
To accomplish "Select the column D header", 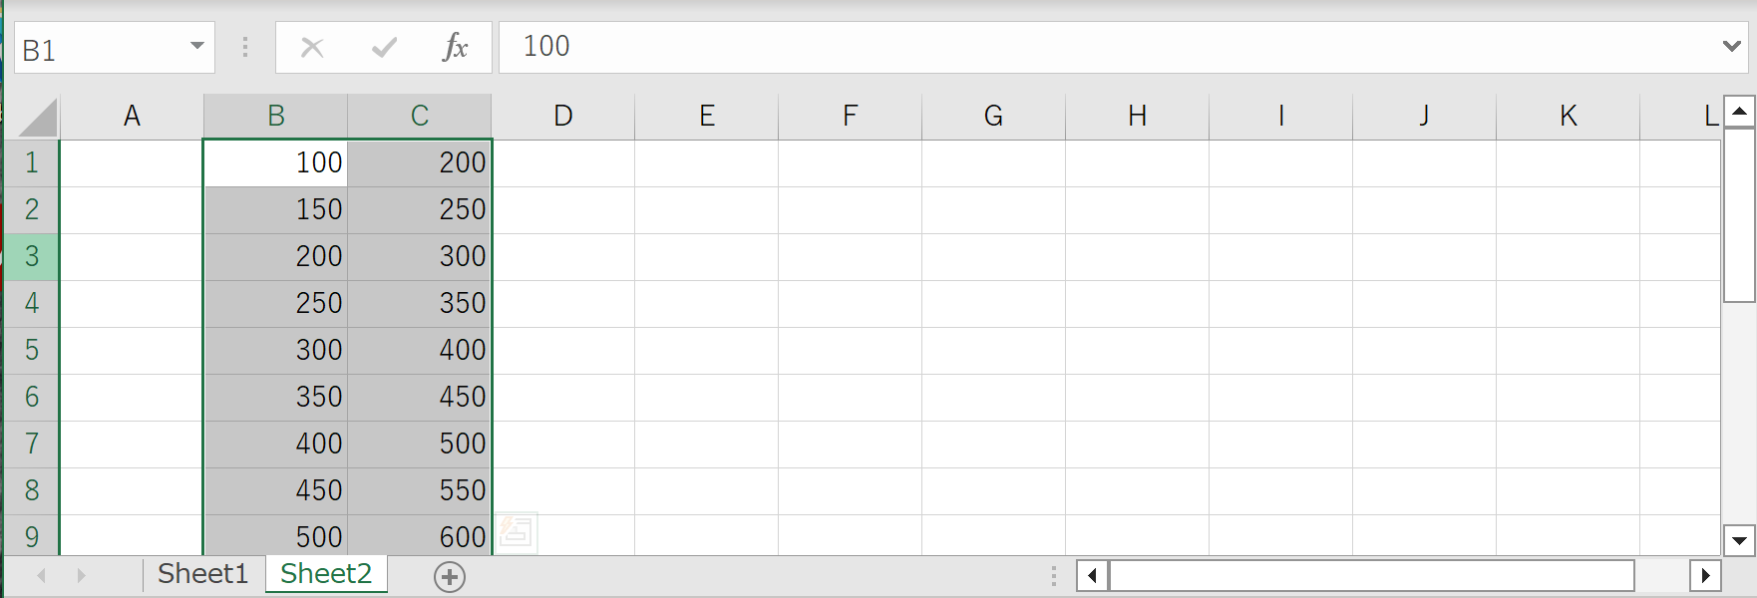I will (563, 117).
